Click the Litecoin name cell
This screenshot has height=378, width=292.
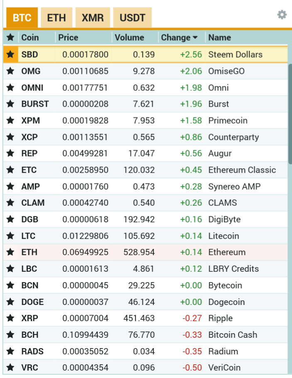224,236
